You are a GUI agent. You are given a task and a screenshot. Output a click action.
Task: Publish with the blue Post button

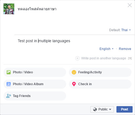(125, 109)
